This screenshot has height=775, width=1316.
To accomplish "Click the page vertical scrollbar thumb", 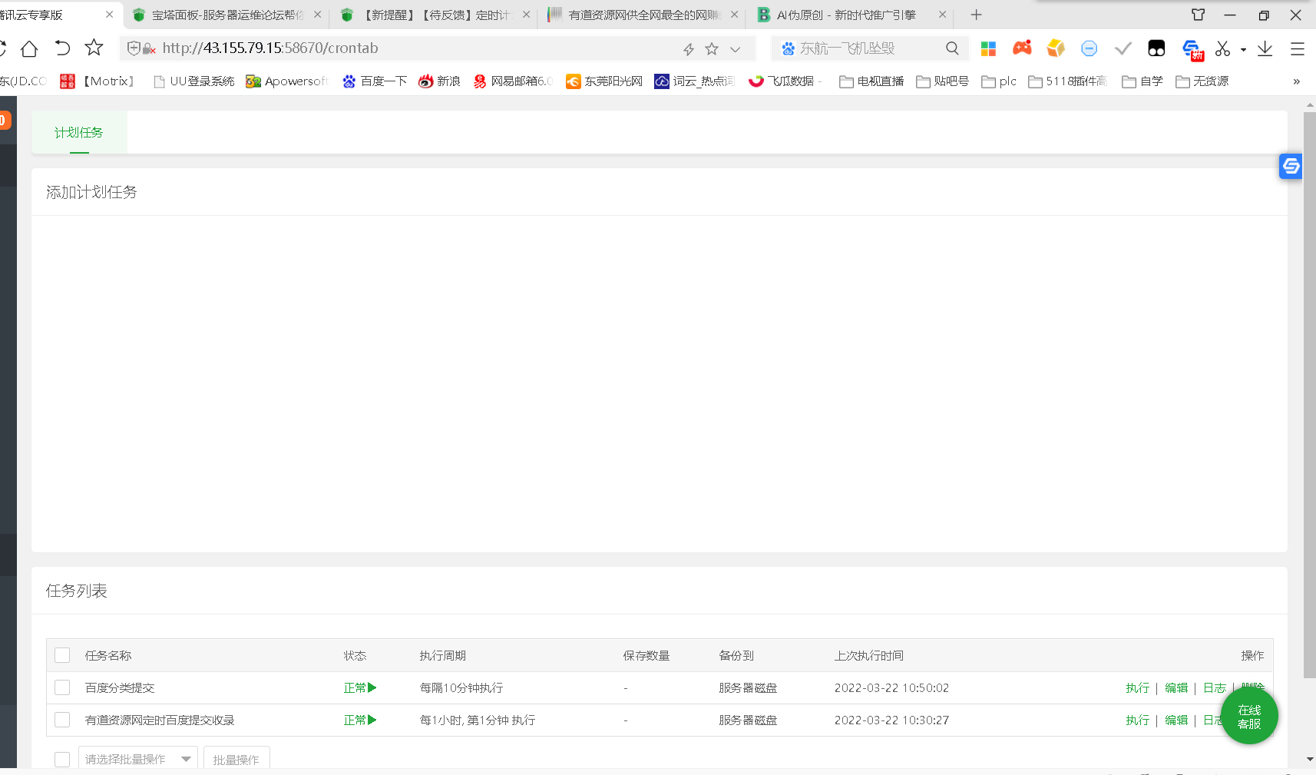I will [1310, 396].
